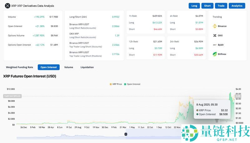Viewport: 250px width, 143px height.
Task: Click the Long/Short (24h) ratio value
Action: [115, 17]
